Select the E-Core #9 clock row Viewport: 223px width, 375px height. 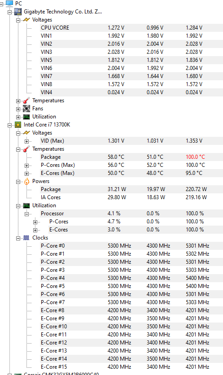(x=131, y=318)
